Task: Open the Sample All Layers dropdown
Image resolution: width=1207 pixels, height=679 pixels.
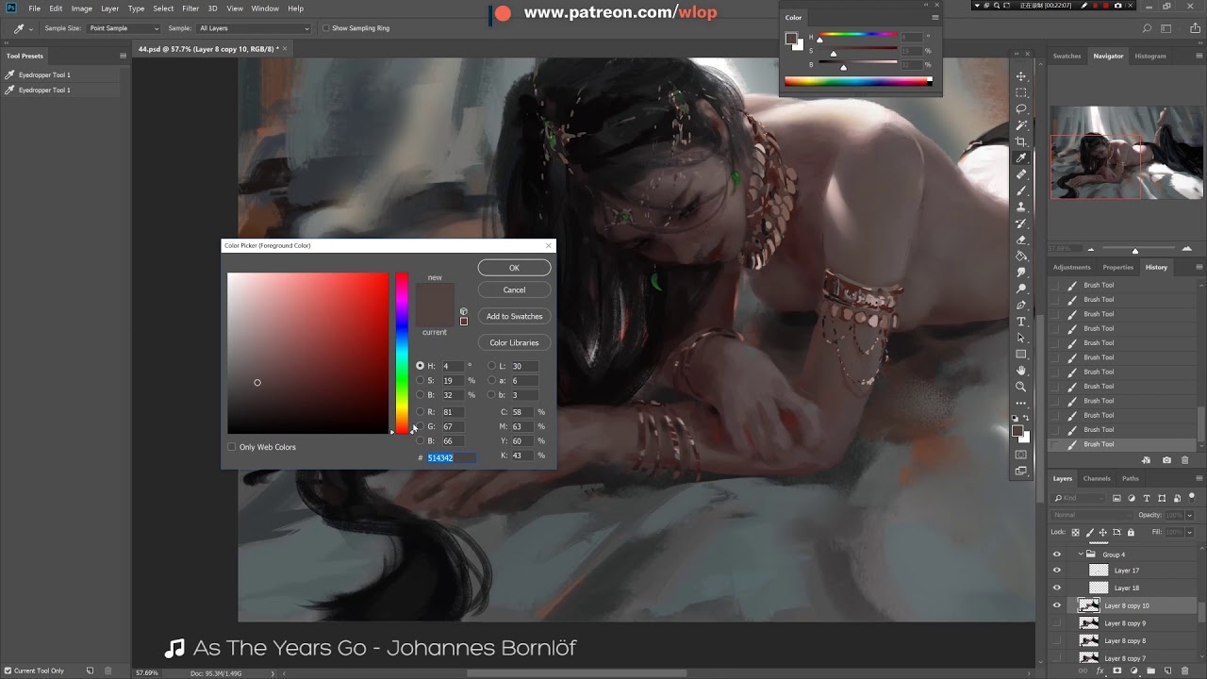Action: pyautogui.click(x=254, y=28)
